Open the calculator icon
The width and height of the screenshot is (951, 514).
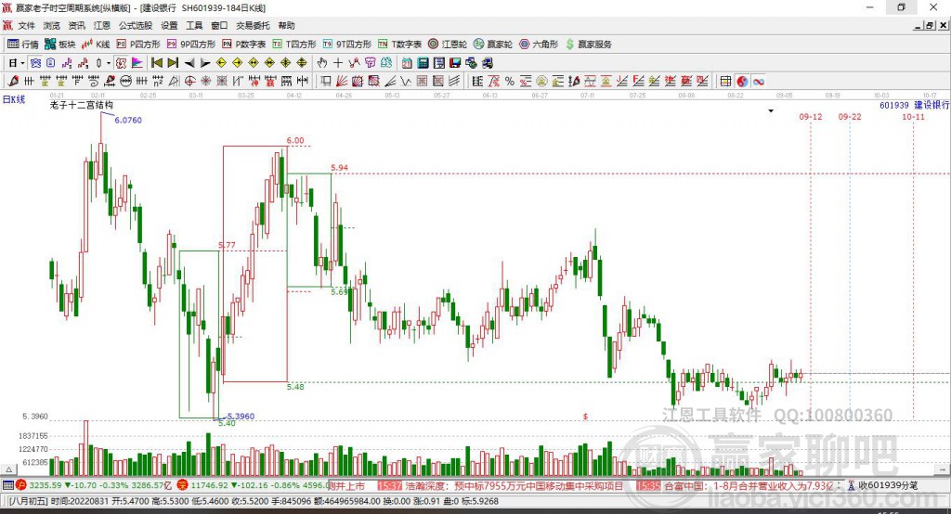[x=423, y=63]
